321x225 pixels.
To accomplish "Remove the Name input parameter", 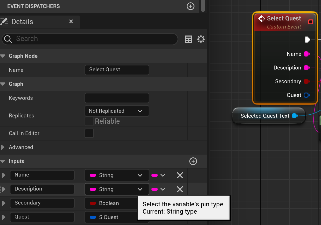I will pyautogui.click(x=180, y=175).
